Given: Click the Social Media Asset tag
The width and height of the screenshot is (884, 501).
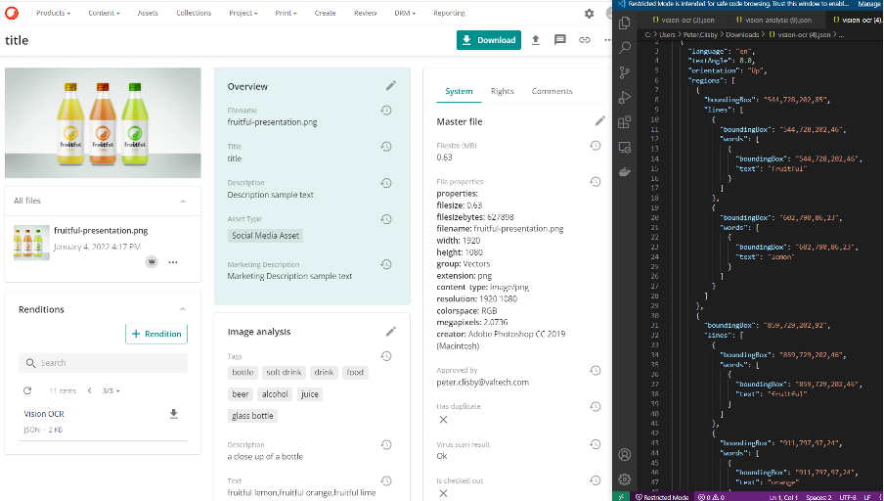Looking at the screenshot, I should 266,235.
